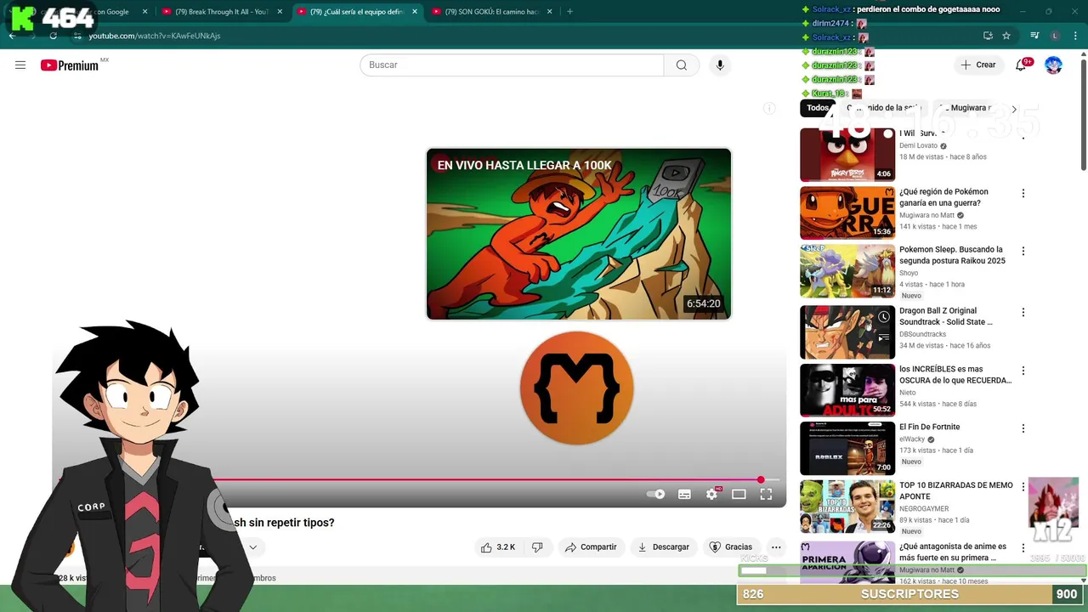Select the Todos filter chip
The image size is (1088, 612).
(818, 108)
